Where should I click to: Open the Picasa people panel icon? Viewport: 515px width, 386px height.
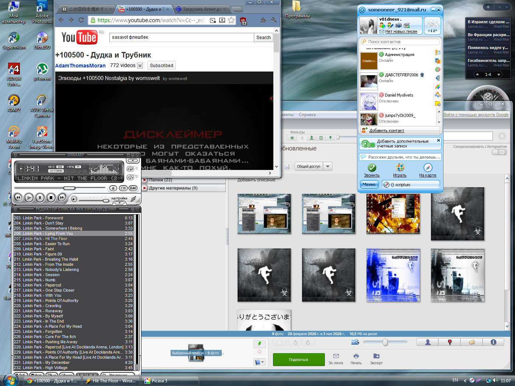pyautogui.click(x=428, y=342)
